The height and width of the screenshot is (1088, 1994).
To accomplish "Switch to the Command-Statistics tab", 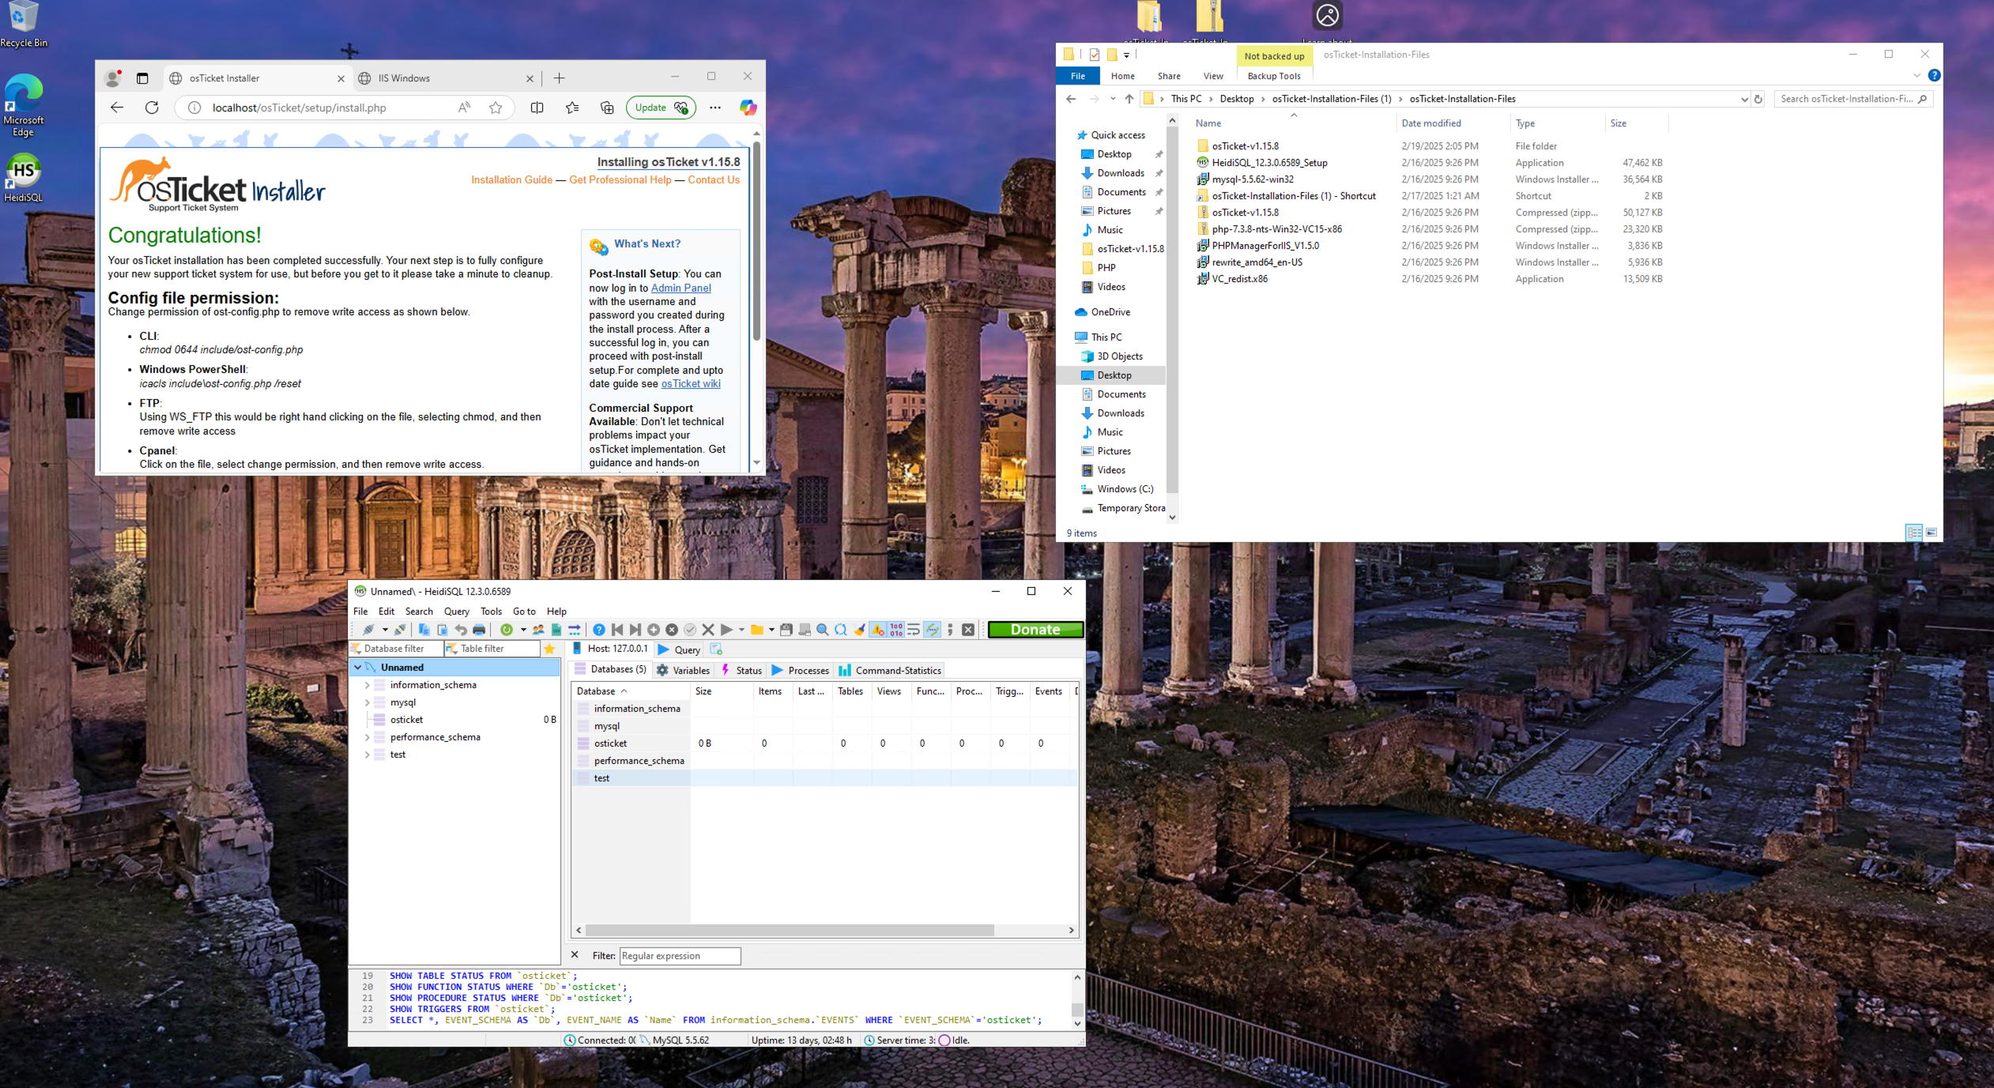I will [890, 670].
